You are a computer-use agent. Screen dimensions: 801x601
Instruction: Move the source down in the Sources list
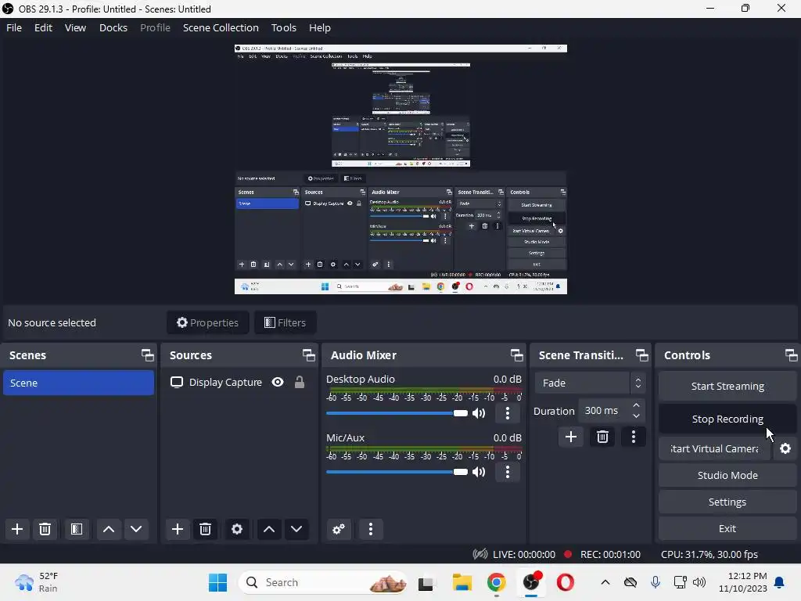coord(296,529)
